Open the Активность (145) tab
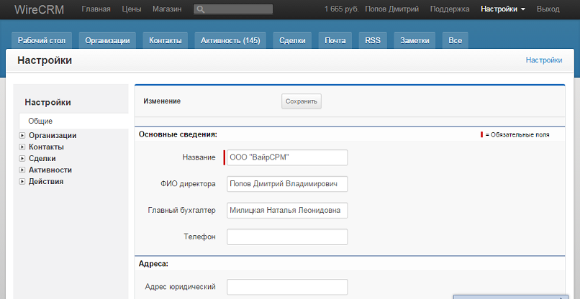The height and width of the screenshot is (299, 580). [230, 41]
